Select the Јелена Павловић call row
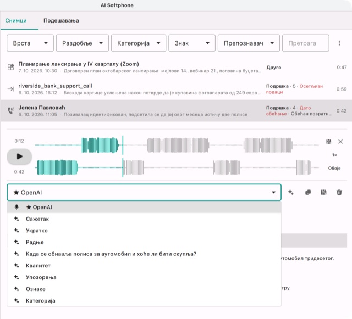Viewport: 352px width, 319px height. (176, 111)
